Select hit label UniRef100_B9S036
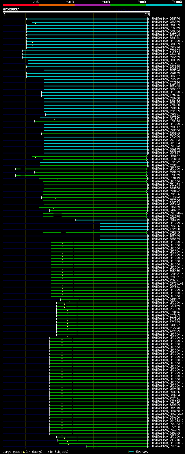Screen dimensions: 185x454 tap(166, 226)
